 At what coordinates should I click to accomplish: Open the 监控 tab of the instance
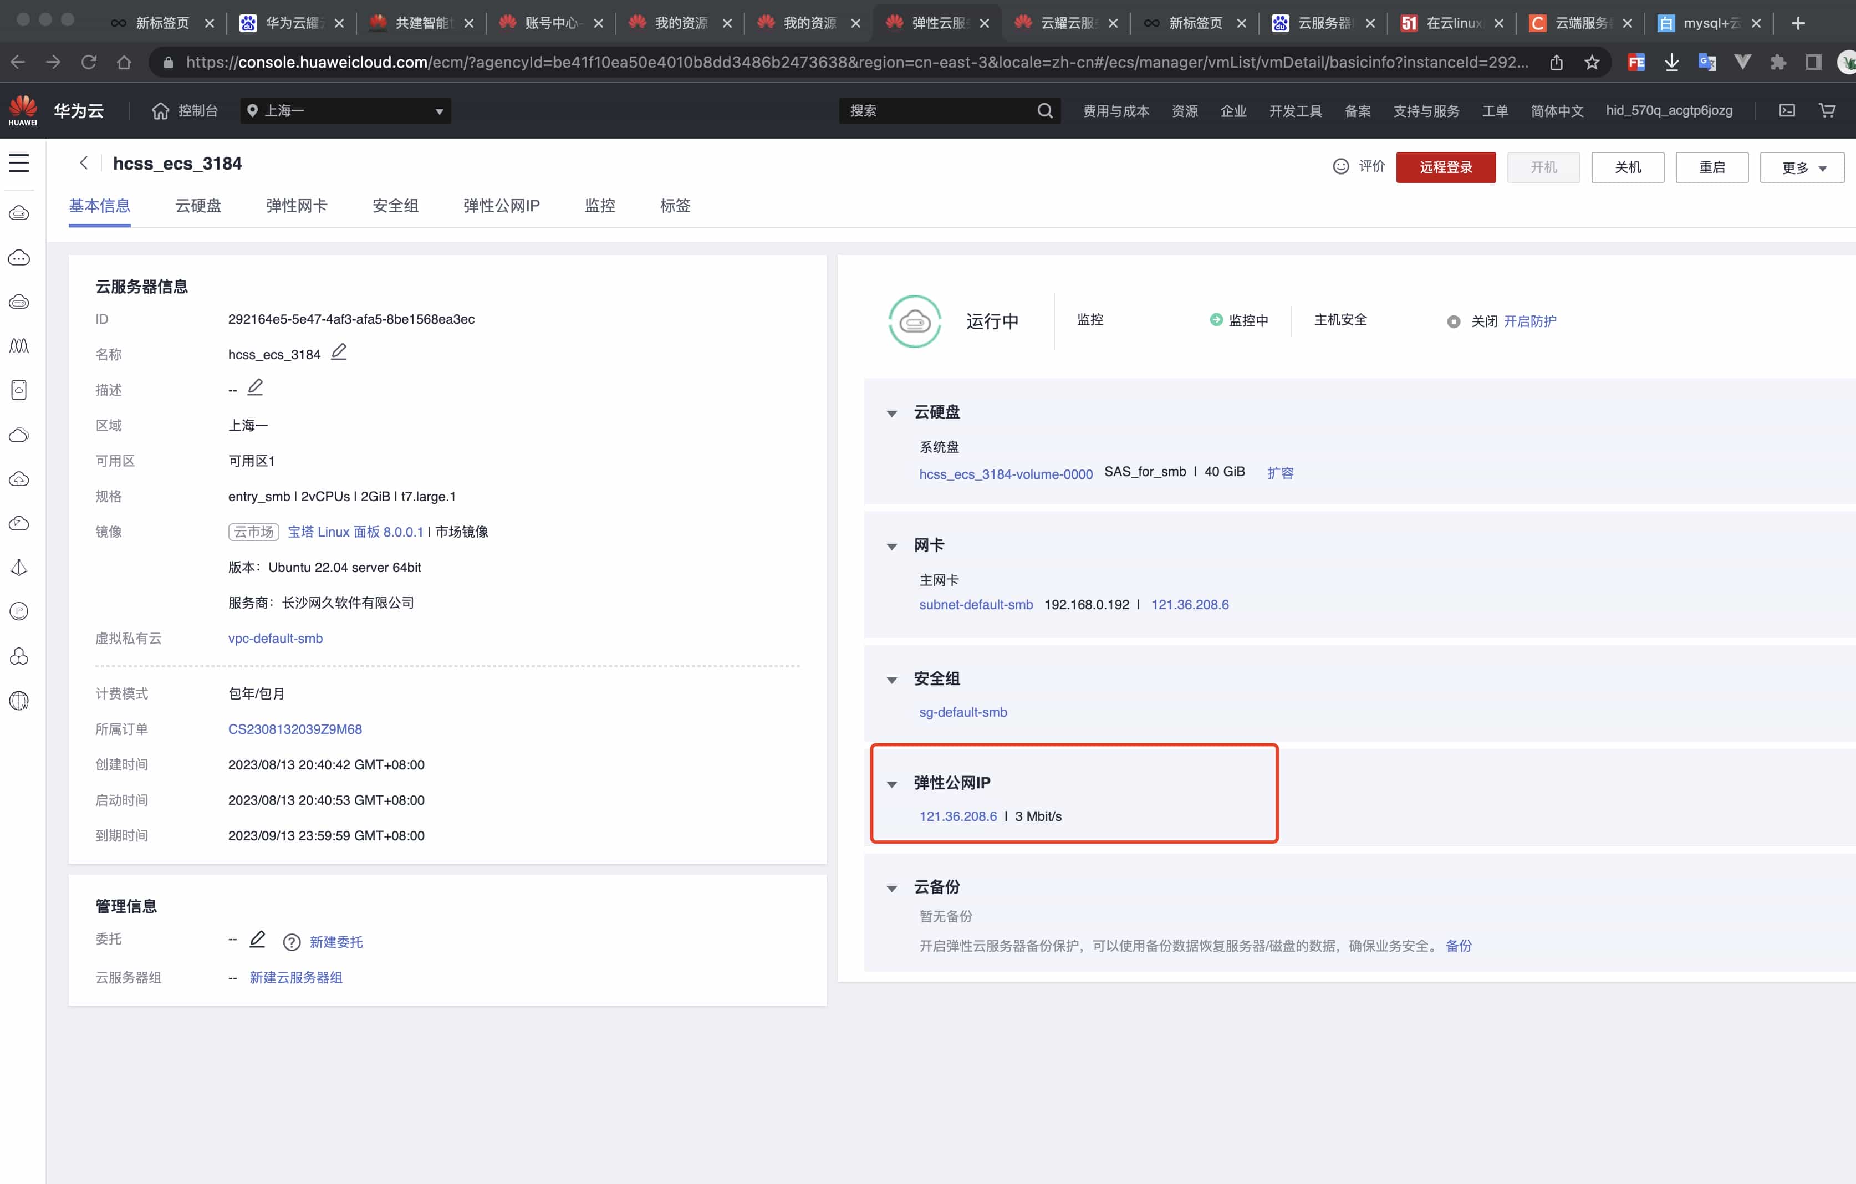[x=599, y=206]
